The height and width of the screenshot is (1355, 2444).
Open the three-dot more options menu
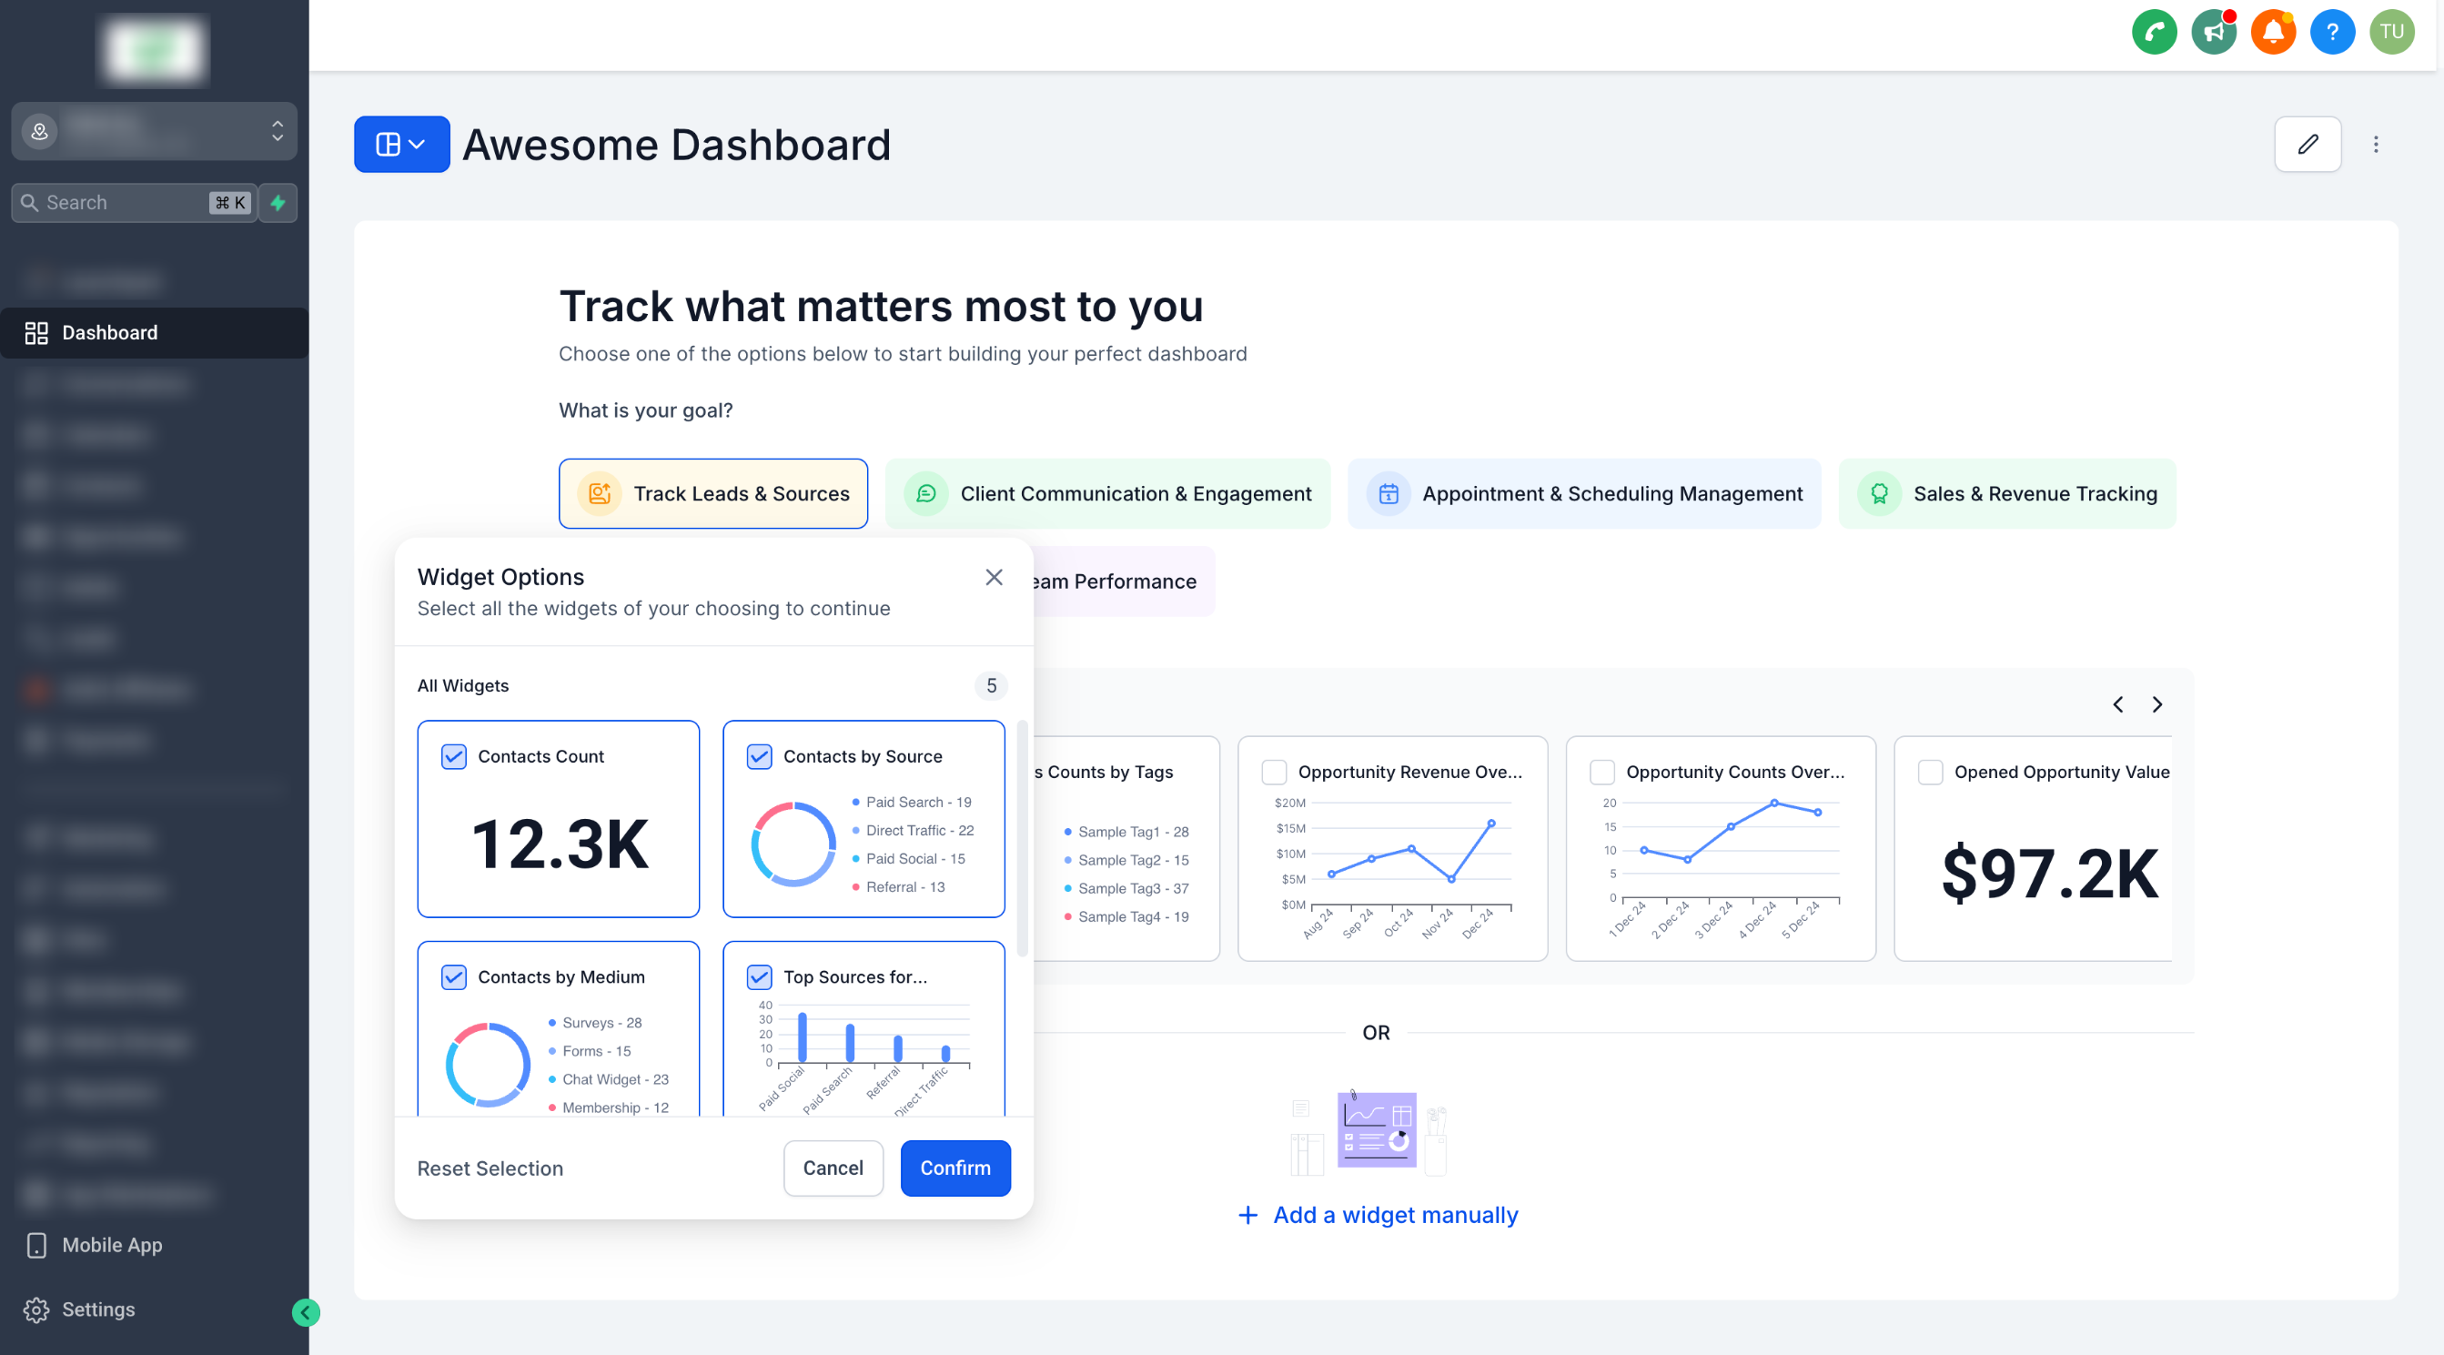pyautogui.click(x=2375, y=144)
